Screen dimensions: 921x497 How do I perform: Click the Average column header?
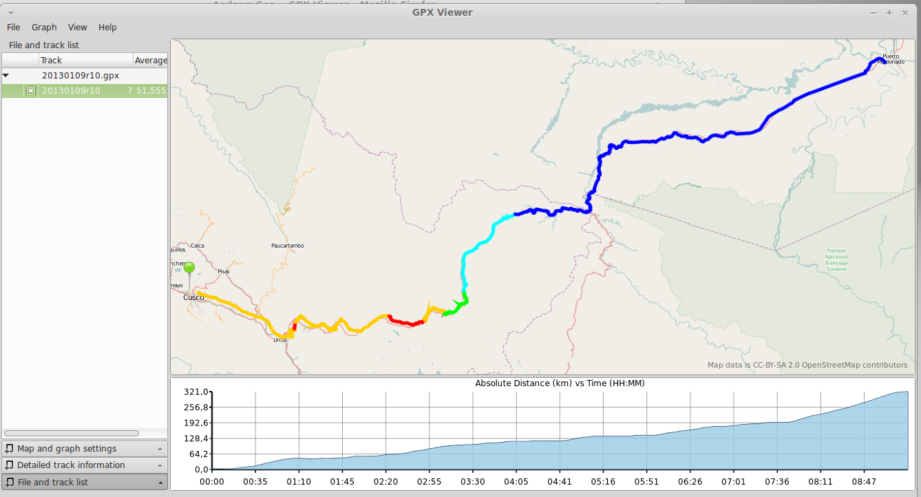point(150,61)
